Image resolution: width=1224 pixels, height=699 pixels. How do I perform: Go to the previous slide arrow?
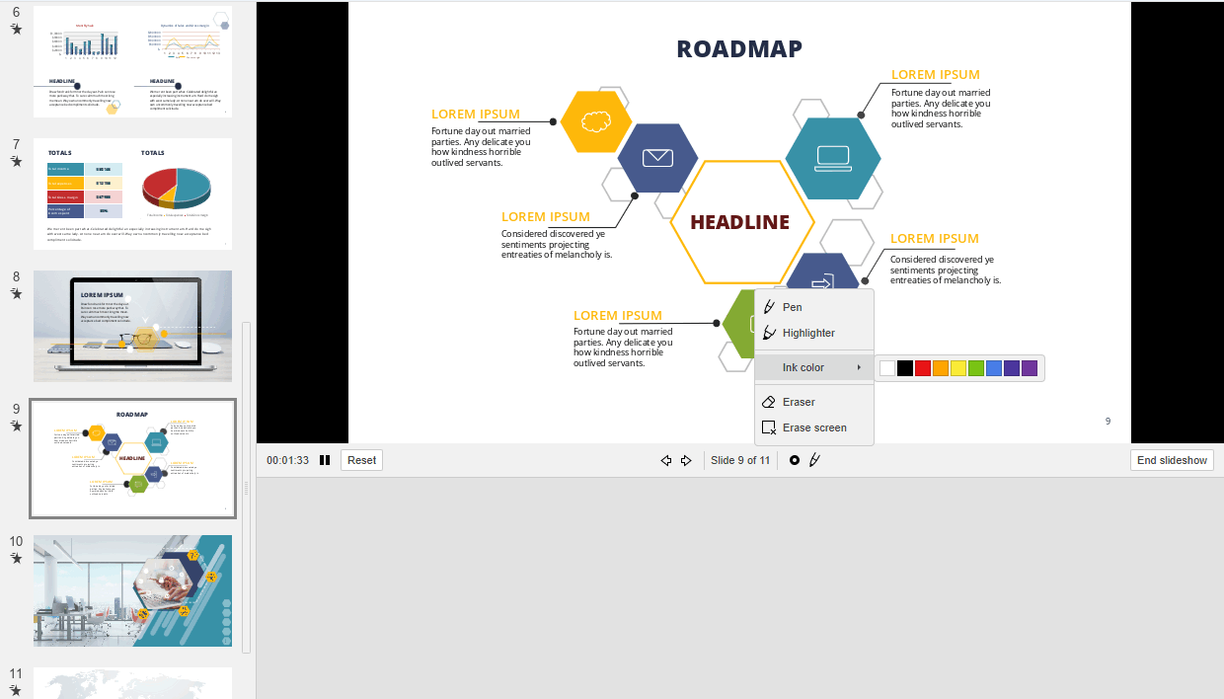(x=666, y=460)
